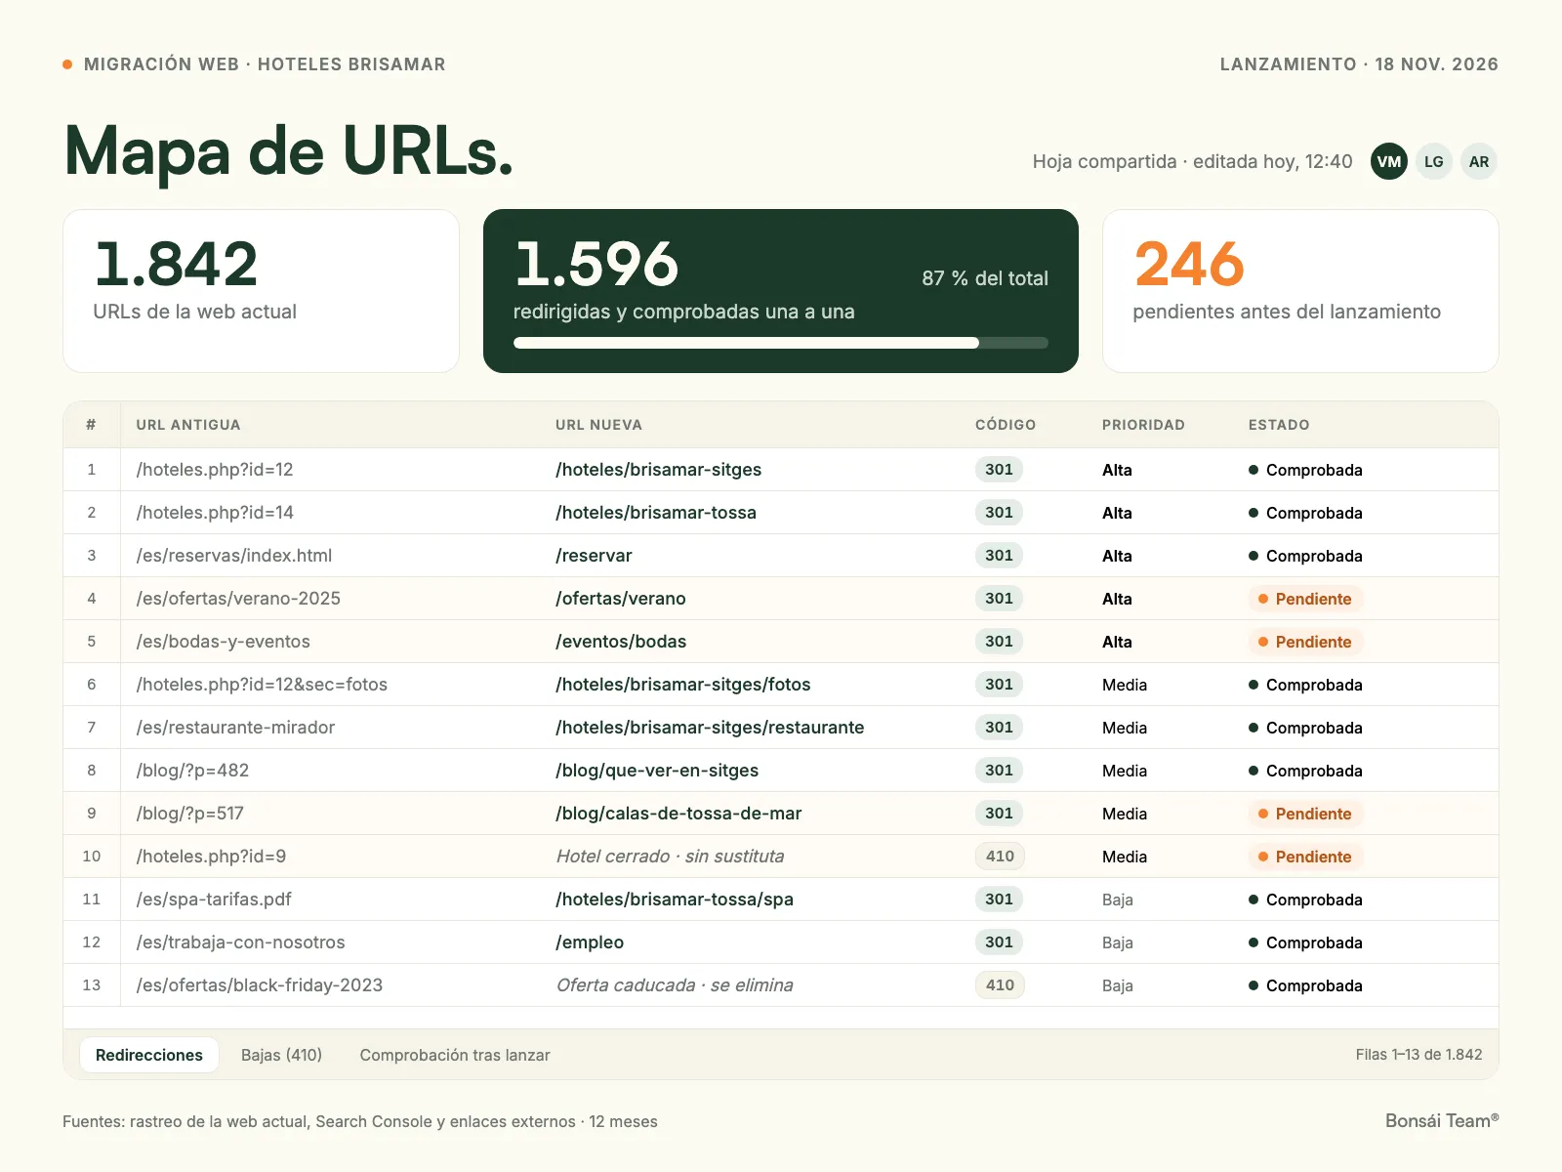Click the 1.842 URLs de la web actual card
This screenshot has width=1562, height=1172.
[261, 291]
